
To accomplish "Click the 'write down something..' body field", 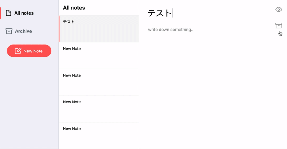I will pos(171,30).
